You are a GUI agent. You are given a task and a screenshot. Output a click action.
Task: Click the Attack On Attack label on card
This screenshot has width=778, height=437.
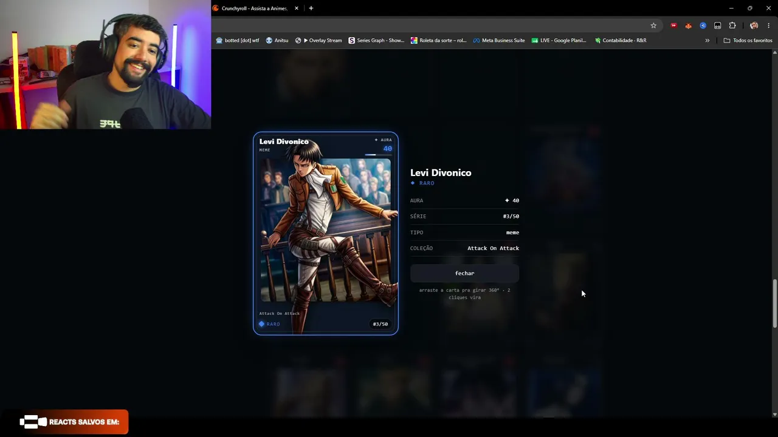[x=279, y=313]
